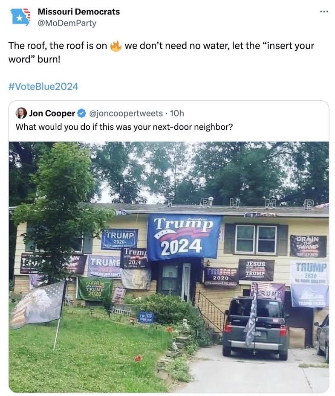The image size is (335, 396).
Task: Open the @MoDemParty handle link
Action: (x=67, y=23)
